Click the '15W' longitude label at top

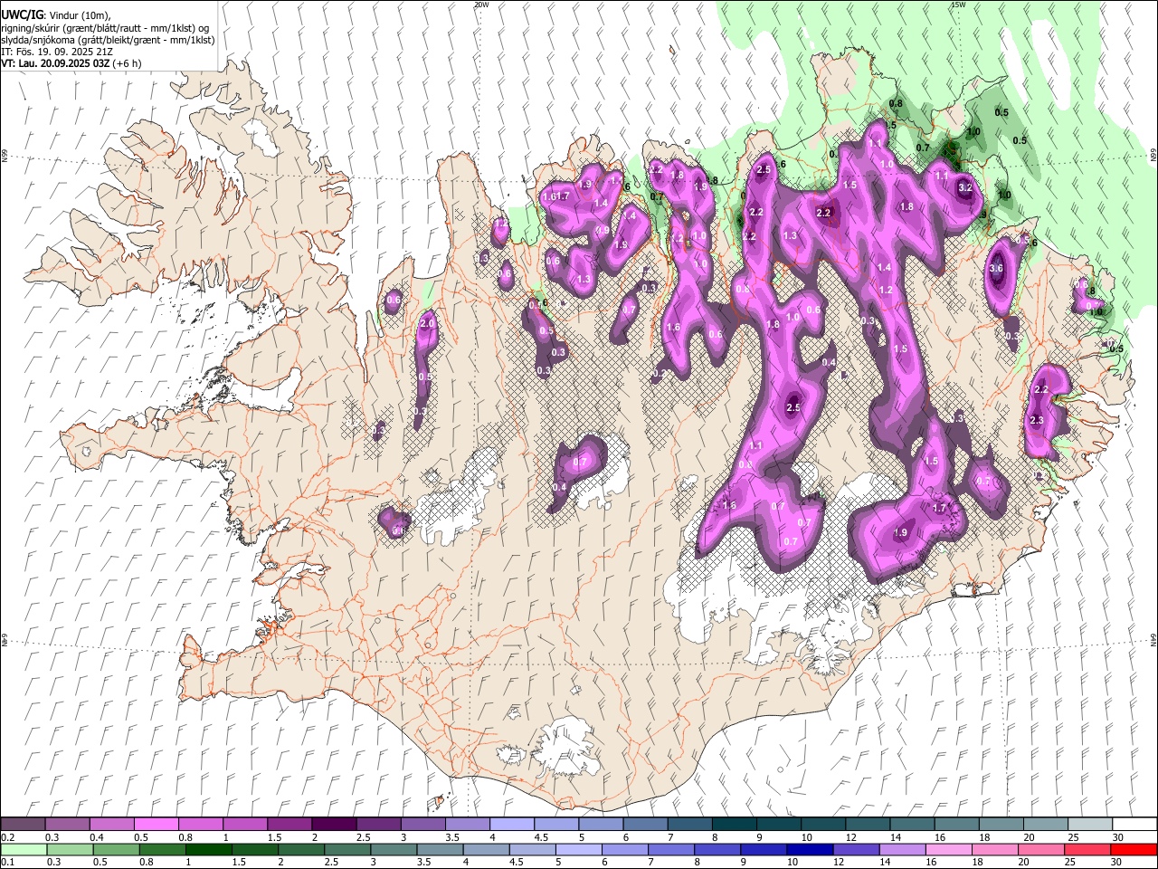tap(959, 5)
